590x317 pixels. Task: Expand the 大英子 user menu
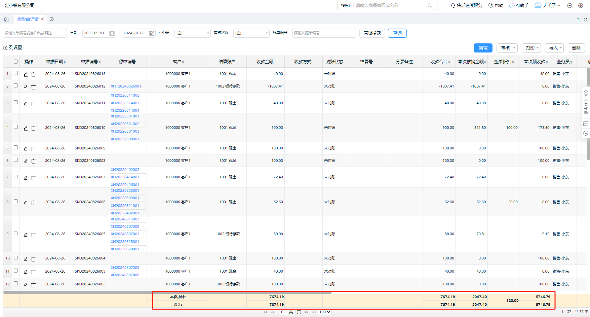(x=548, y=6)
